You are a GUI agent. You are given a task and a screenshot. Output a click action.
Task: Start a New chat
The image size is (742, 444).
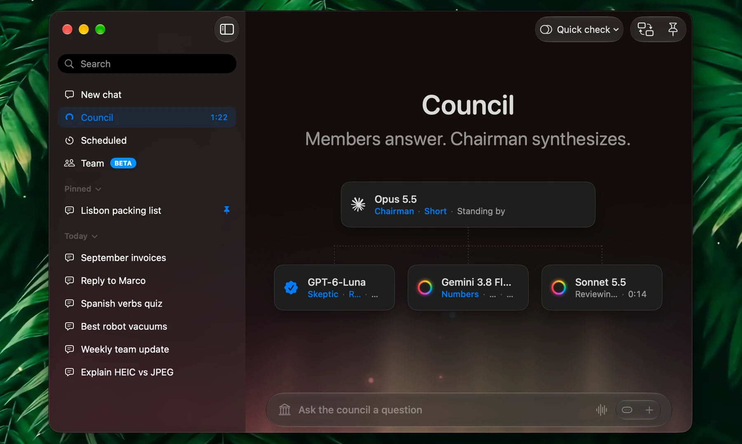(147, 95)
